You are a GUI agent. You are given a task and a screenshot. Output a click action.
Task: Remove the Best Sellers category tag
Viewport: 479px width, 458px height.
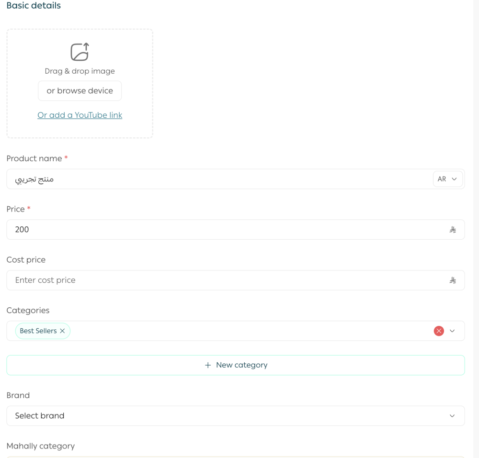coord(62,331)
